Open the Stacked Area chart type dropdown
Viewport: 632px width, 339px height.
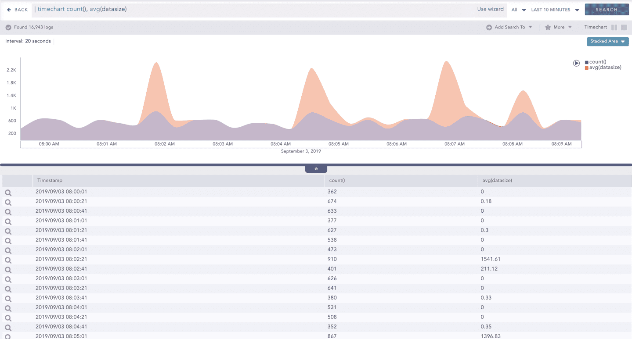607,41
